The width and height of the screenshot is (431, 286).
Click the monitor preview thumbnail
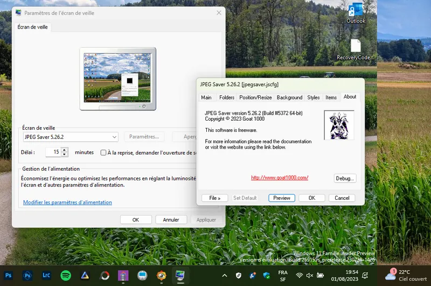(x=117, y=79)
